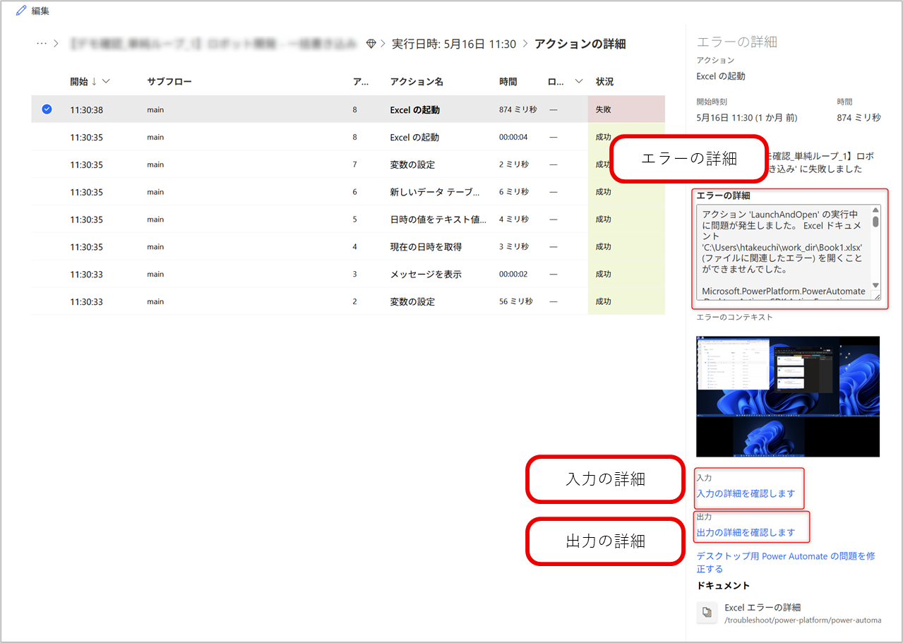Screen dimensions: 903x643
Task: Open 出力の詳細を確認します link
Action: [746, 532]
